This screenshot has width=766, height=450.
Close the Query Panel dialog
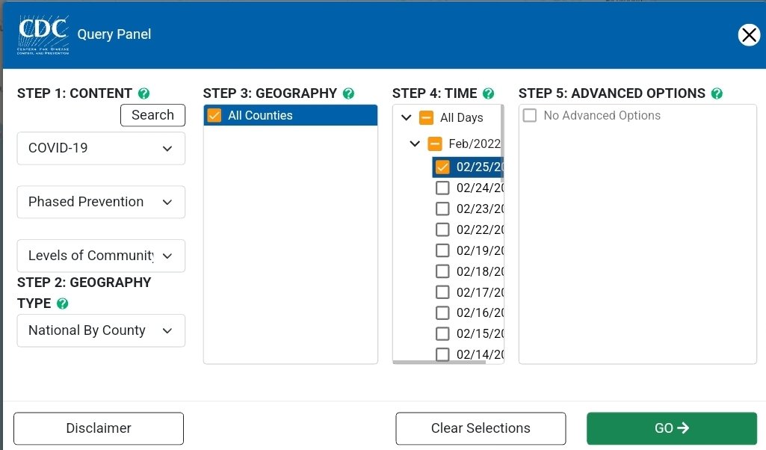(749, 35)
